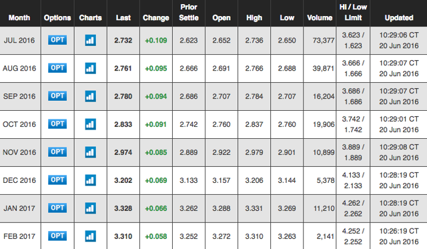
Task: Click the OPT button for DEC 2016
Action: point(57,180)
